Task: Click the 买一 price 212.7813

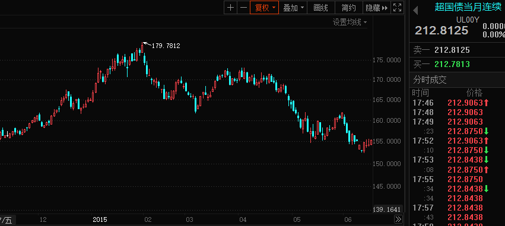Action: pyautogui.click(x=452, y=65)
